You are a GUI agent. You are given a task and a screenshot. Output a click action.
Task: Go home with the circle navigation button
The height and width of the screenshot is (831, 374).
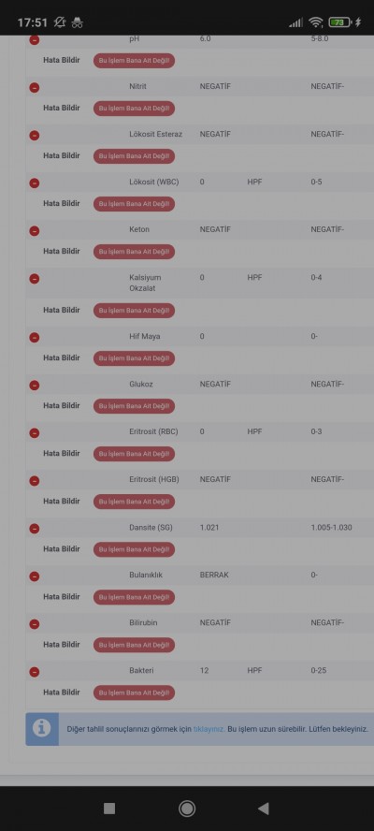click(187, 809)
